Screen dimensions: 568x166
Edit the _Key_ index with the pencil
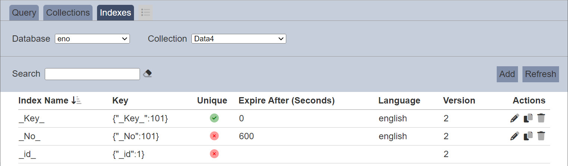pos(515,118)
